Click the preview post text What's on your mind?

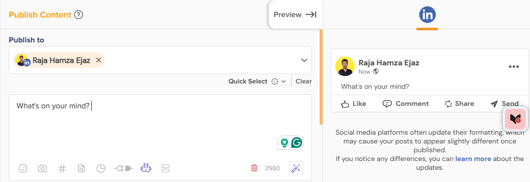click(x=375, y=86)
